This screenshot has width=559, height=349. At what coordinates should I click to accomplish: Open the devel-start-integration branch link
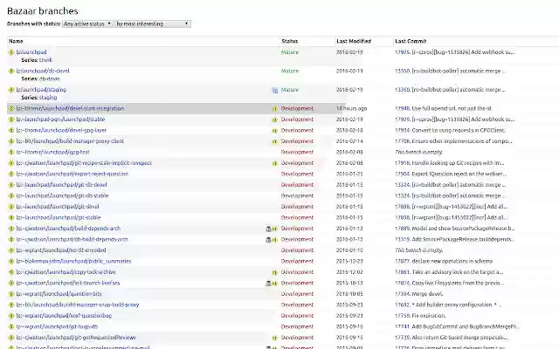pyautogui.click(x=70, y=108)
